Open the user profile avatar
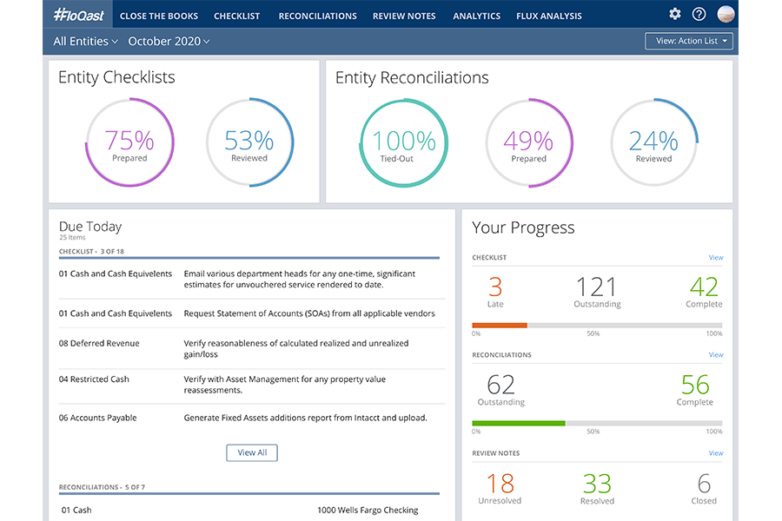The height and width of the screenshot is (521, 782). coord(726,14)
